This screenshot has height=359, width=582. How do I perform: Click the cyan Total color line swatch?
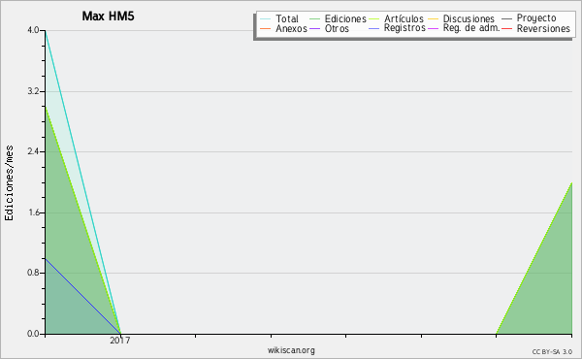pos(266,19)
